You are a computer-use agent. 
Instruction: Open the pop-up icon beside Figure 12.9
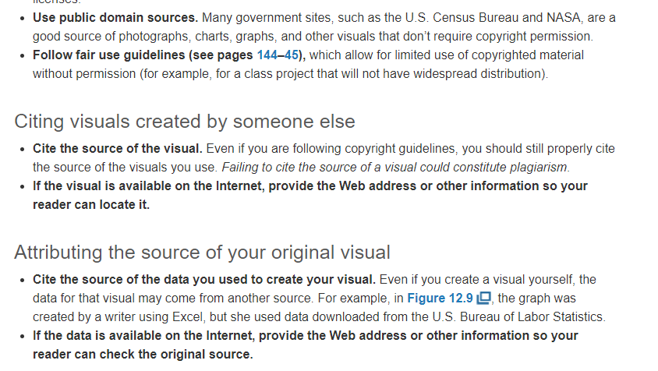(484, 298)
